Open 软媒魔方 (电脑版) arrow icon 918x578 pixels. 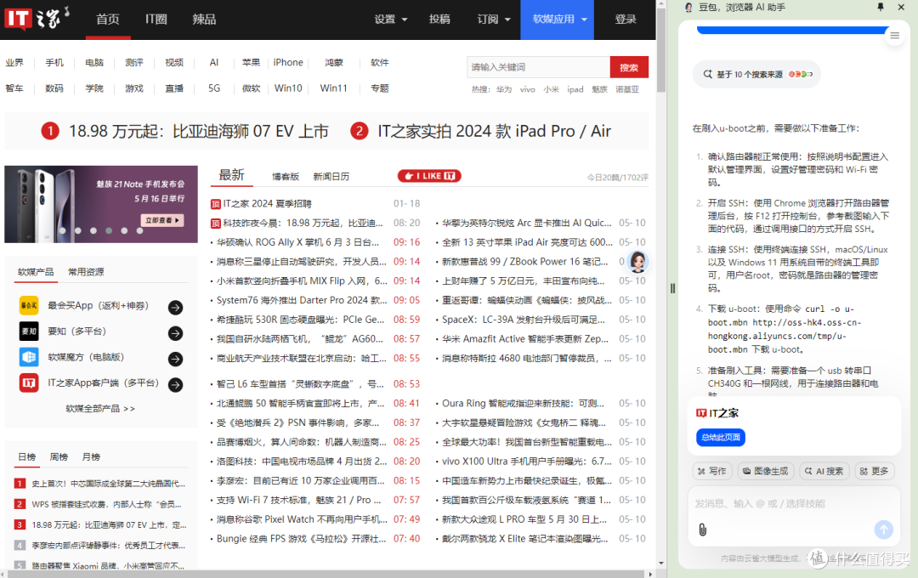point(175,359)
